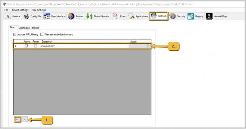Image resolution: width=246 pixels, height=129 pixels.
Task: Open the Applications tab icon
Action: pos(131,16)
